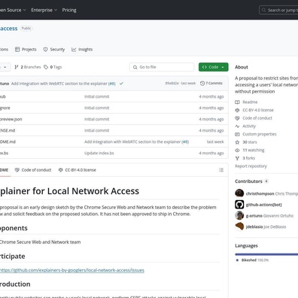Click the Explainer for Local Network Access heading
Screen dimensions: 298x298
(69, 191)
